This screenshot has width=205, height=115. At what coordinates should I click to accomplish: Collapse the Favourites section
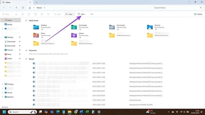coord(26,51)
